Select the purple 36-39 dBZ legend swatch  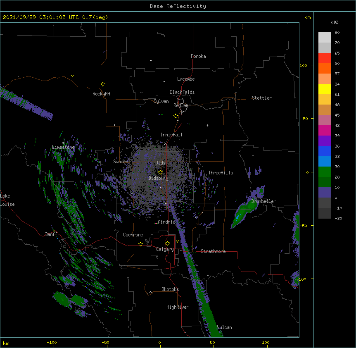[x=325, y=141]
